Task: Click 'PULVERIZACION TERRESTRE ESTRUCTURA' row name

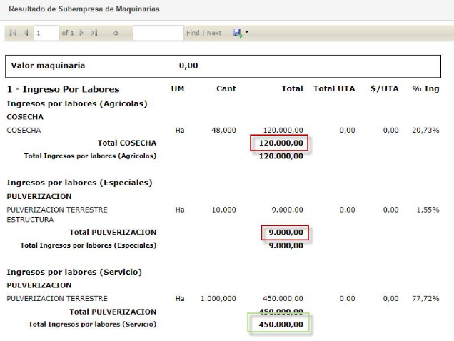Action: pyautogui.click(x=57, y=215)
